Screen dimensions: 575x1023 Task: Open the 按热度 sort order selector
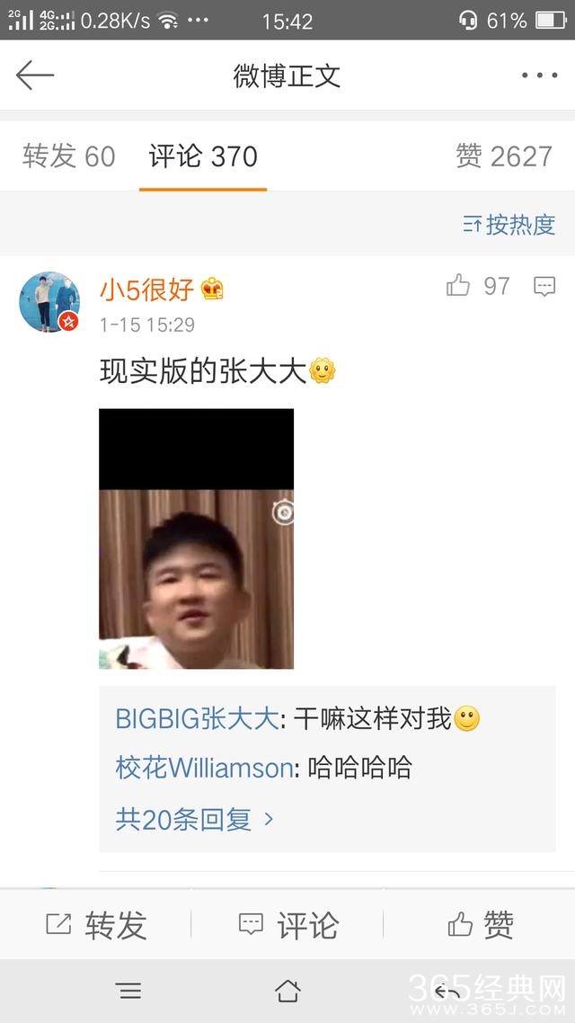(x=509, y=225)
